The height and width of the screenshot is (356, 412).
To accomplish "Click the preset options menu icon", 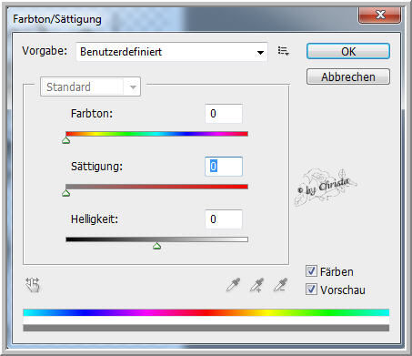I will (x=283, y=51).
